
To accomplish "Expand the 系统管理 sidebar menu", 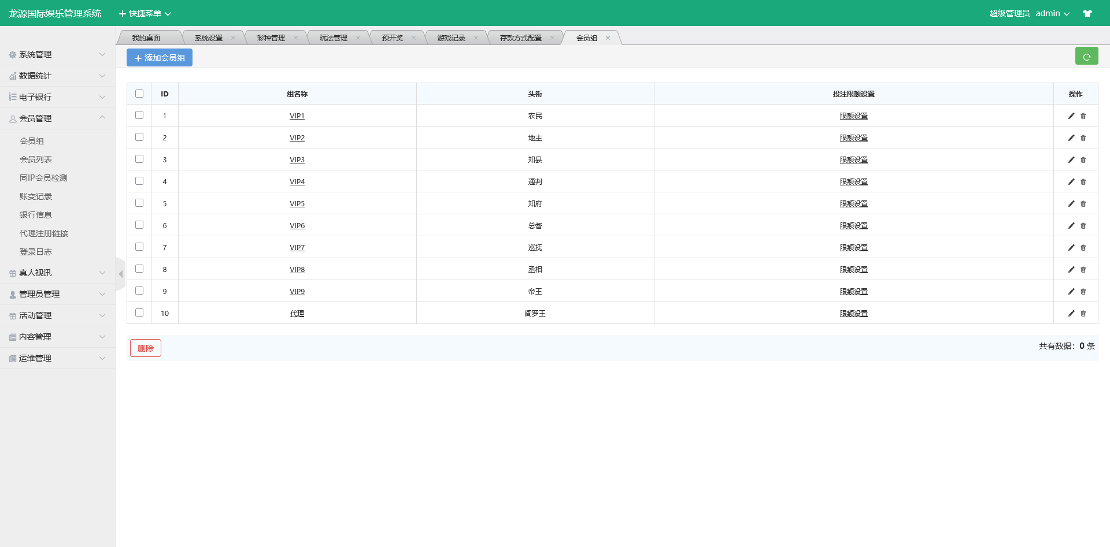I will (57, 54).
